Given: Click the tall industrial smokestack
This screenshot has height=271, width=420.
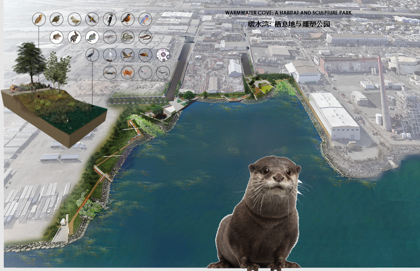Looking at the screenshot, I should click(384, 96).
